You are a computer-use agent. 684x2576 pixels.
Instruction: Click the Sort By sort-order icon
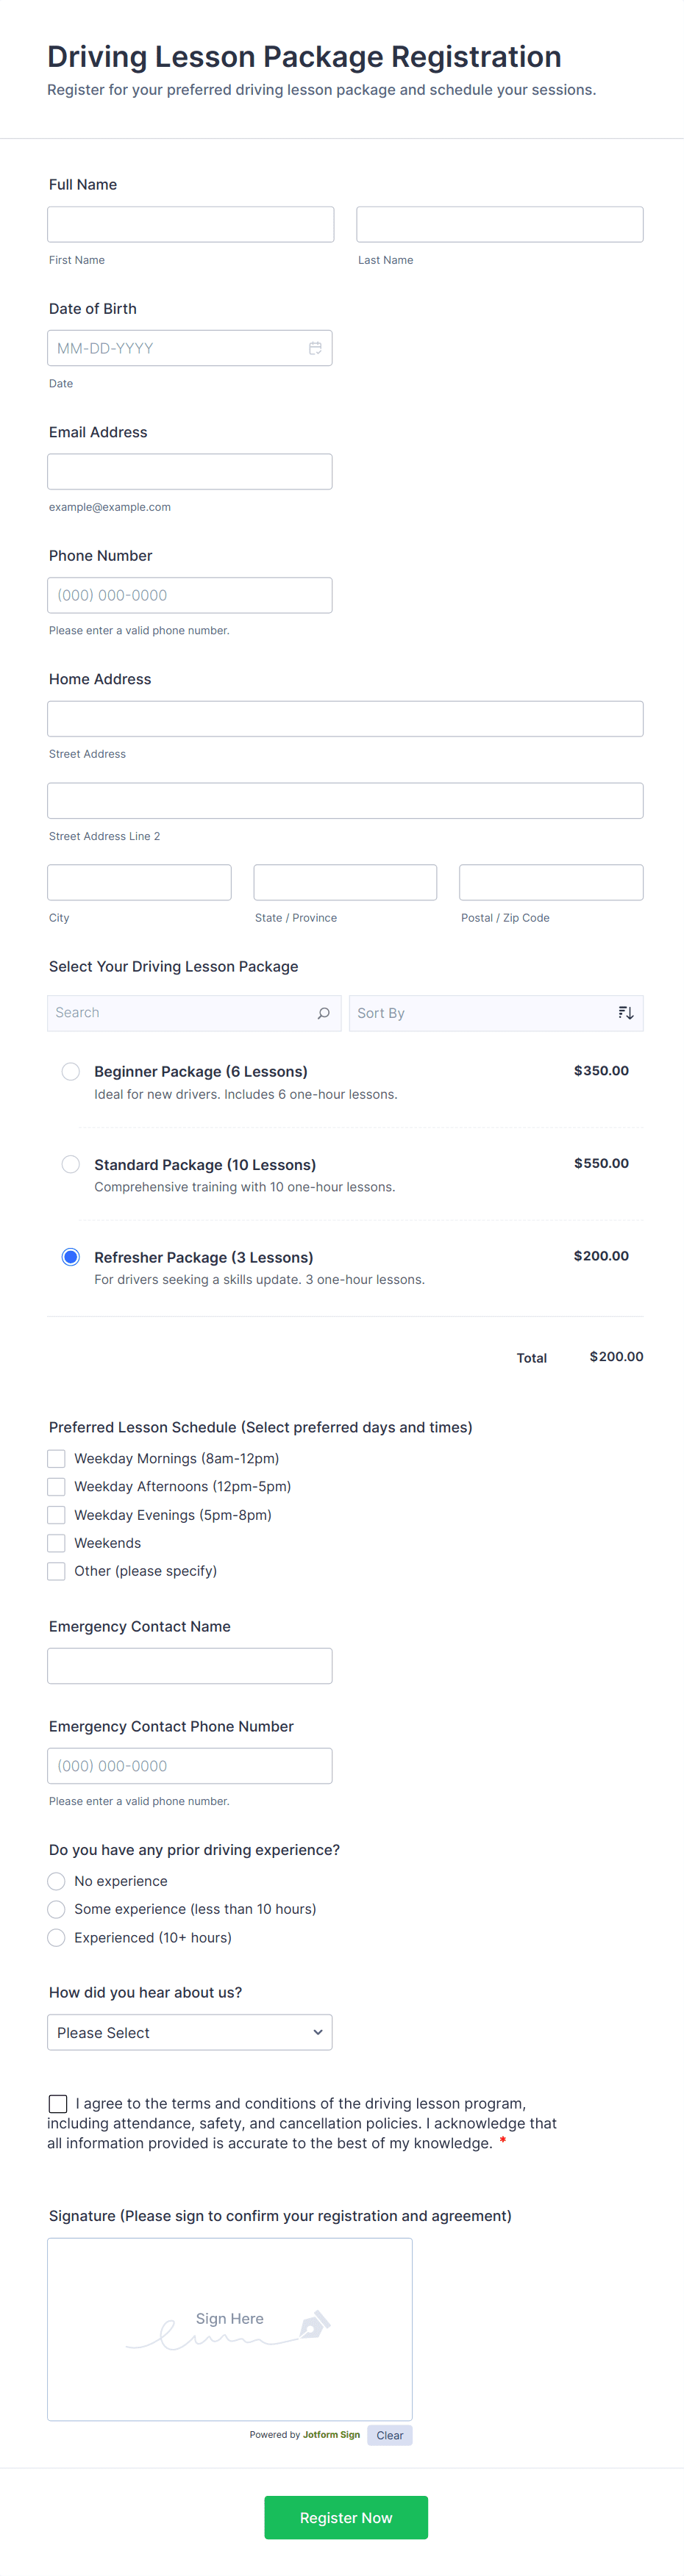click(x=626, y=1013)
